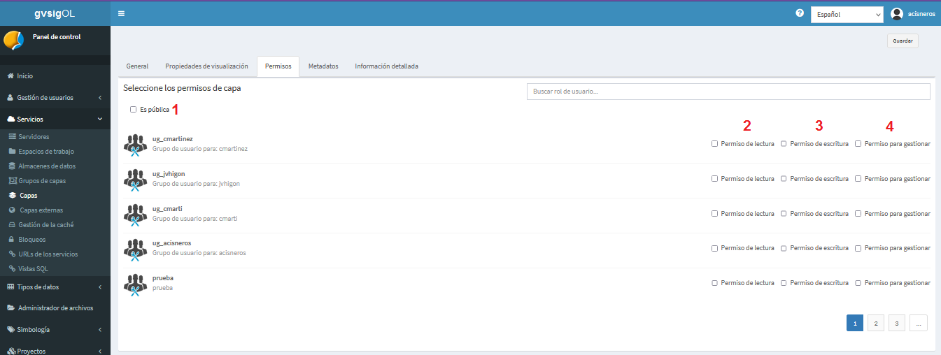Open the Propiedades de visualización tab
Screen dimensions: 941x355
click(x=206, y=66)
